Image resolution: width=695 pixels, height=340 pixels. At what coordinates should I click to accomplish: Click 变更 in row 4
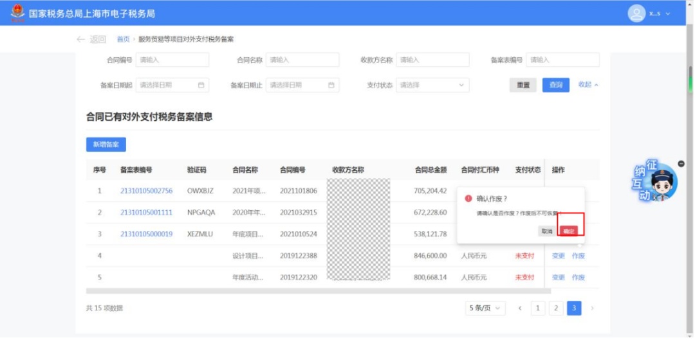click(559, 255)
